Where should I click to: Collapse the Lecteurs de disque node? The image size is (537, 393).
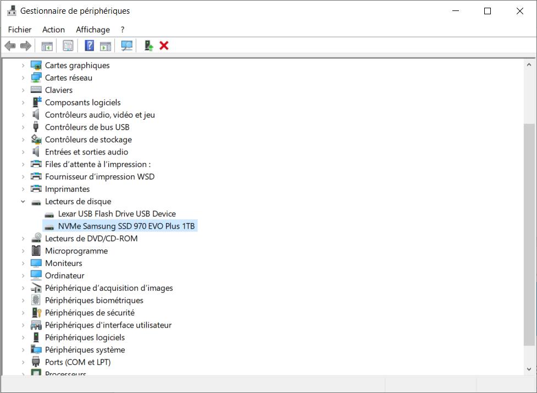click(23, 202)
